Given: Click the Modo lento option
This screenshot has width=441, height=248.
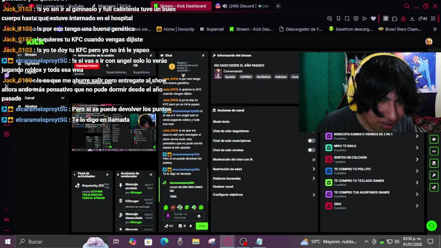Looking at the screenshot, I should point(221,122).
